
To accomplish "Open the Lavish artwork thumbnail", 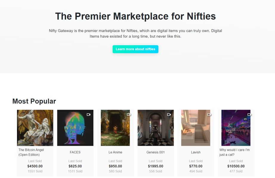I will pyautogui.click(x=196, y=128).
